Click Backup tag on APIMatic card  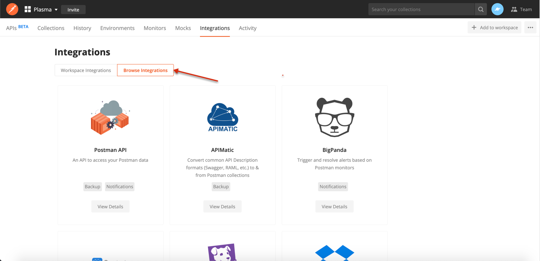pos(221,186)
